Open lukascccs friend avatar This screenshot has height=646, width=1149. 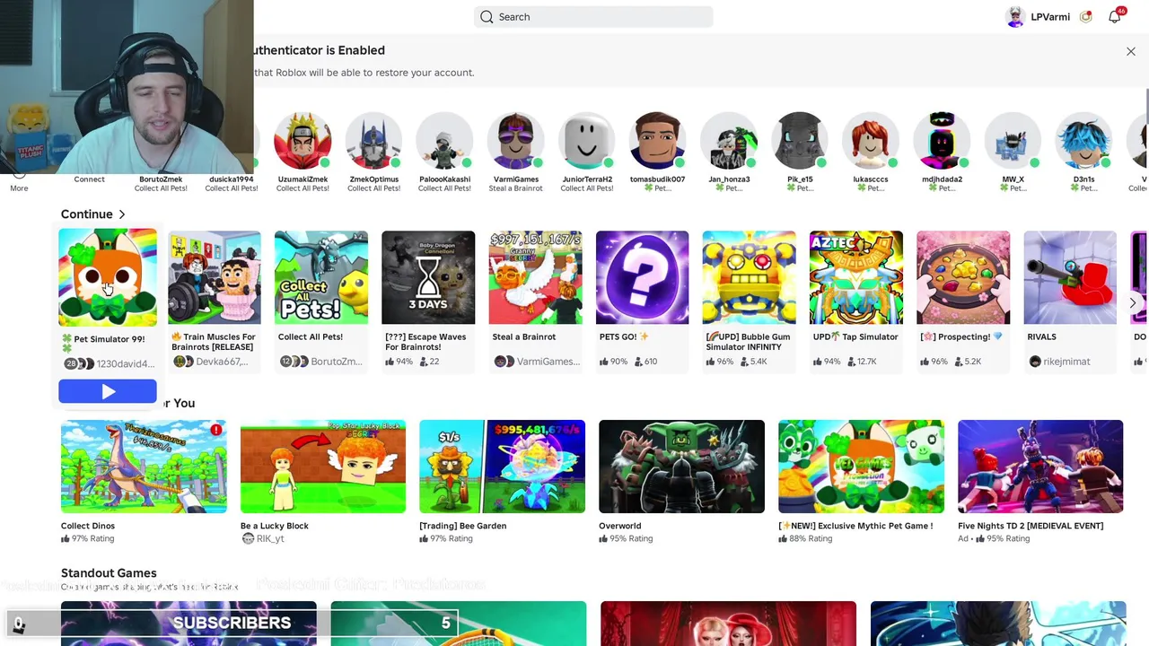tap(871, 142)
